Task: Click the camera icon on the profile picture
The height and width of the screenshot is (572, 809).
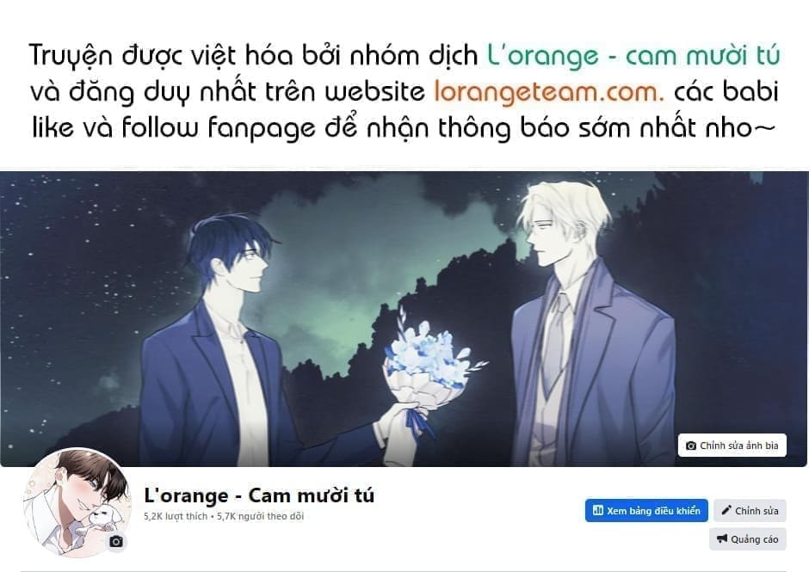Action: [x=116, y=542]
